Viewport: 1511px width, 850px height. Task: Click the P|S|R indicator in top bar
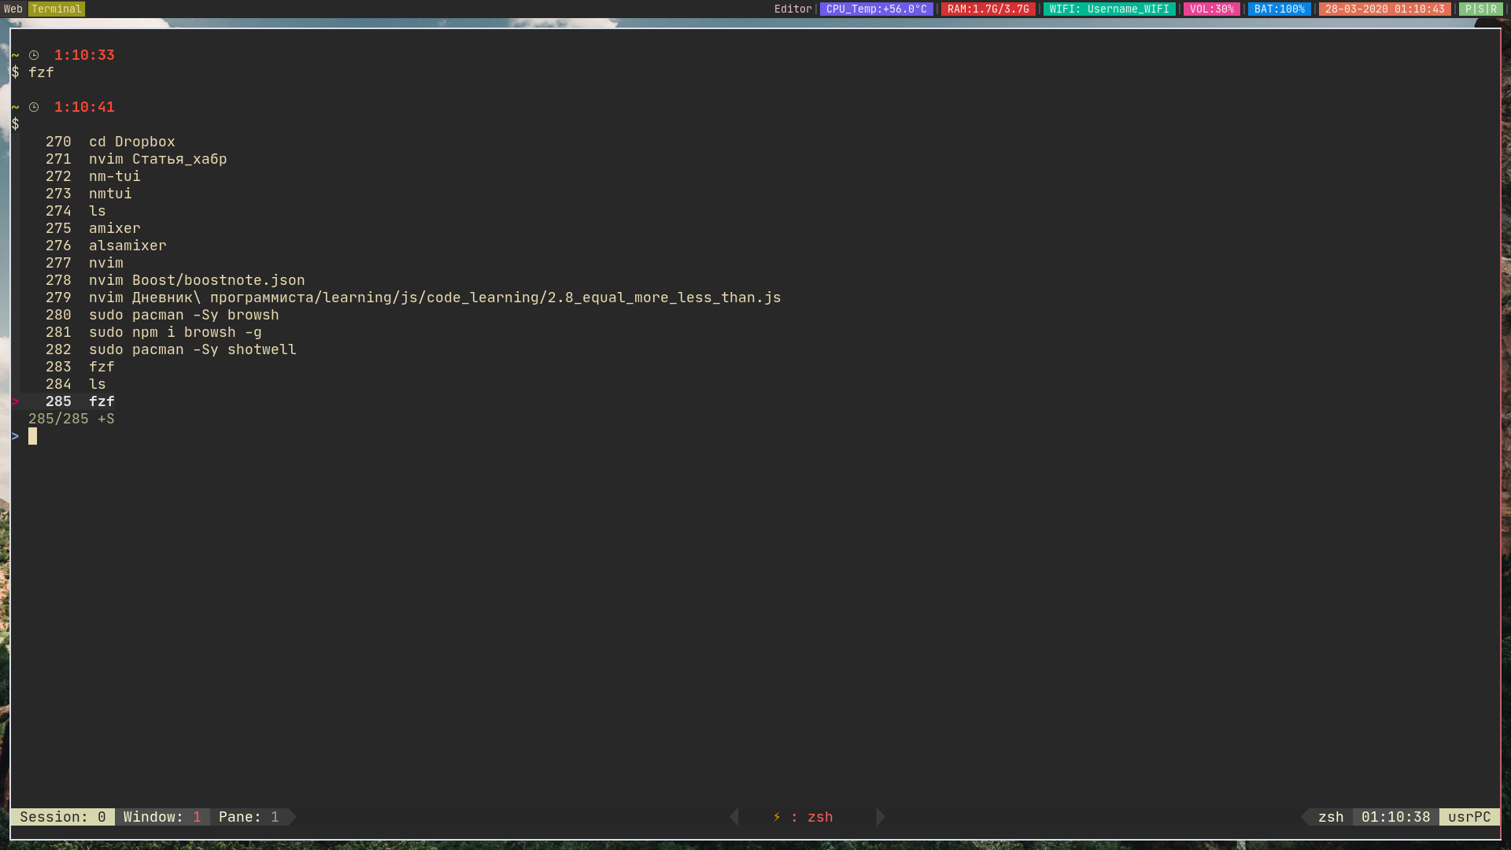point(1480,9)
